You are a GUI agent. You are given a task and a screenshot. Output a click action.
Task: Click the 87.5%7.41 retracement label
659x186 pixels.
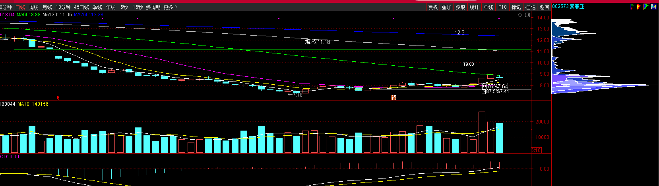pyautogui.click(x=495, y=91)
